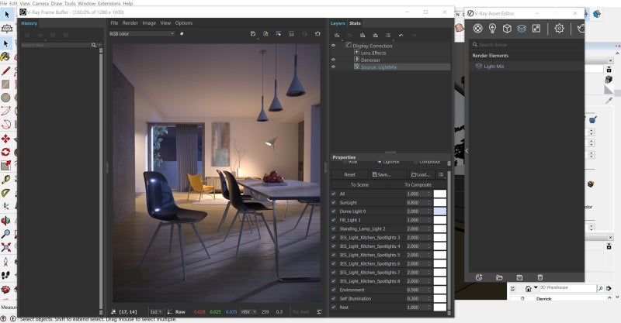Open frame buffer Options menu
The image size is (621, 323).
coord(184,23)
